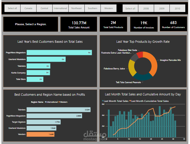Select orange Vanstars 1.44M profit bar
Viewport: 190px width, 144px height.
[x=40, y=134]
